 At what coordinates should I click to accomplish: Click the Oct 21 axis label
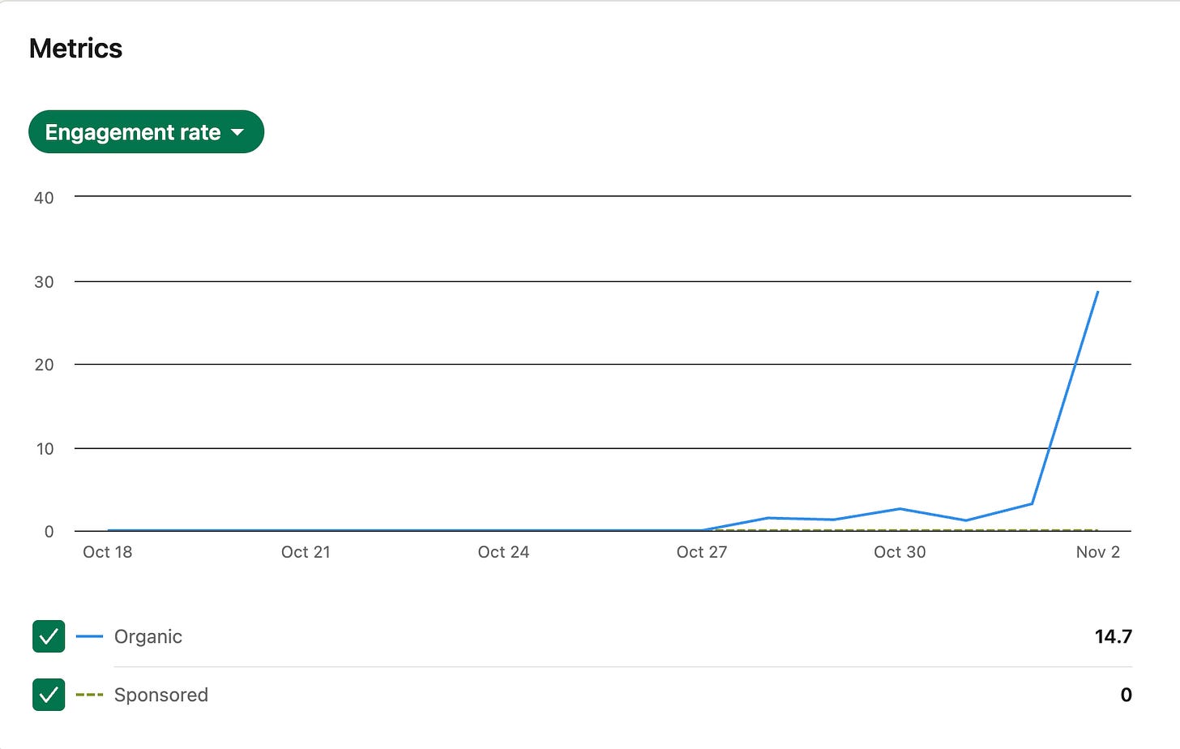pyautogui.click(x=306, y=552)
